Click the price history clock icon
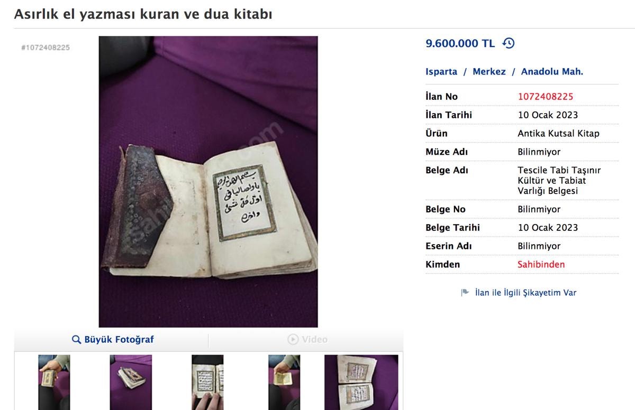The width and height of the screenshot is (635, 410). (508, 43)
